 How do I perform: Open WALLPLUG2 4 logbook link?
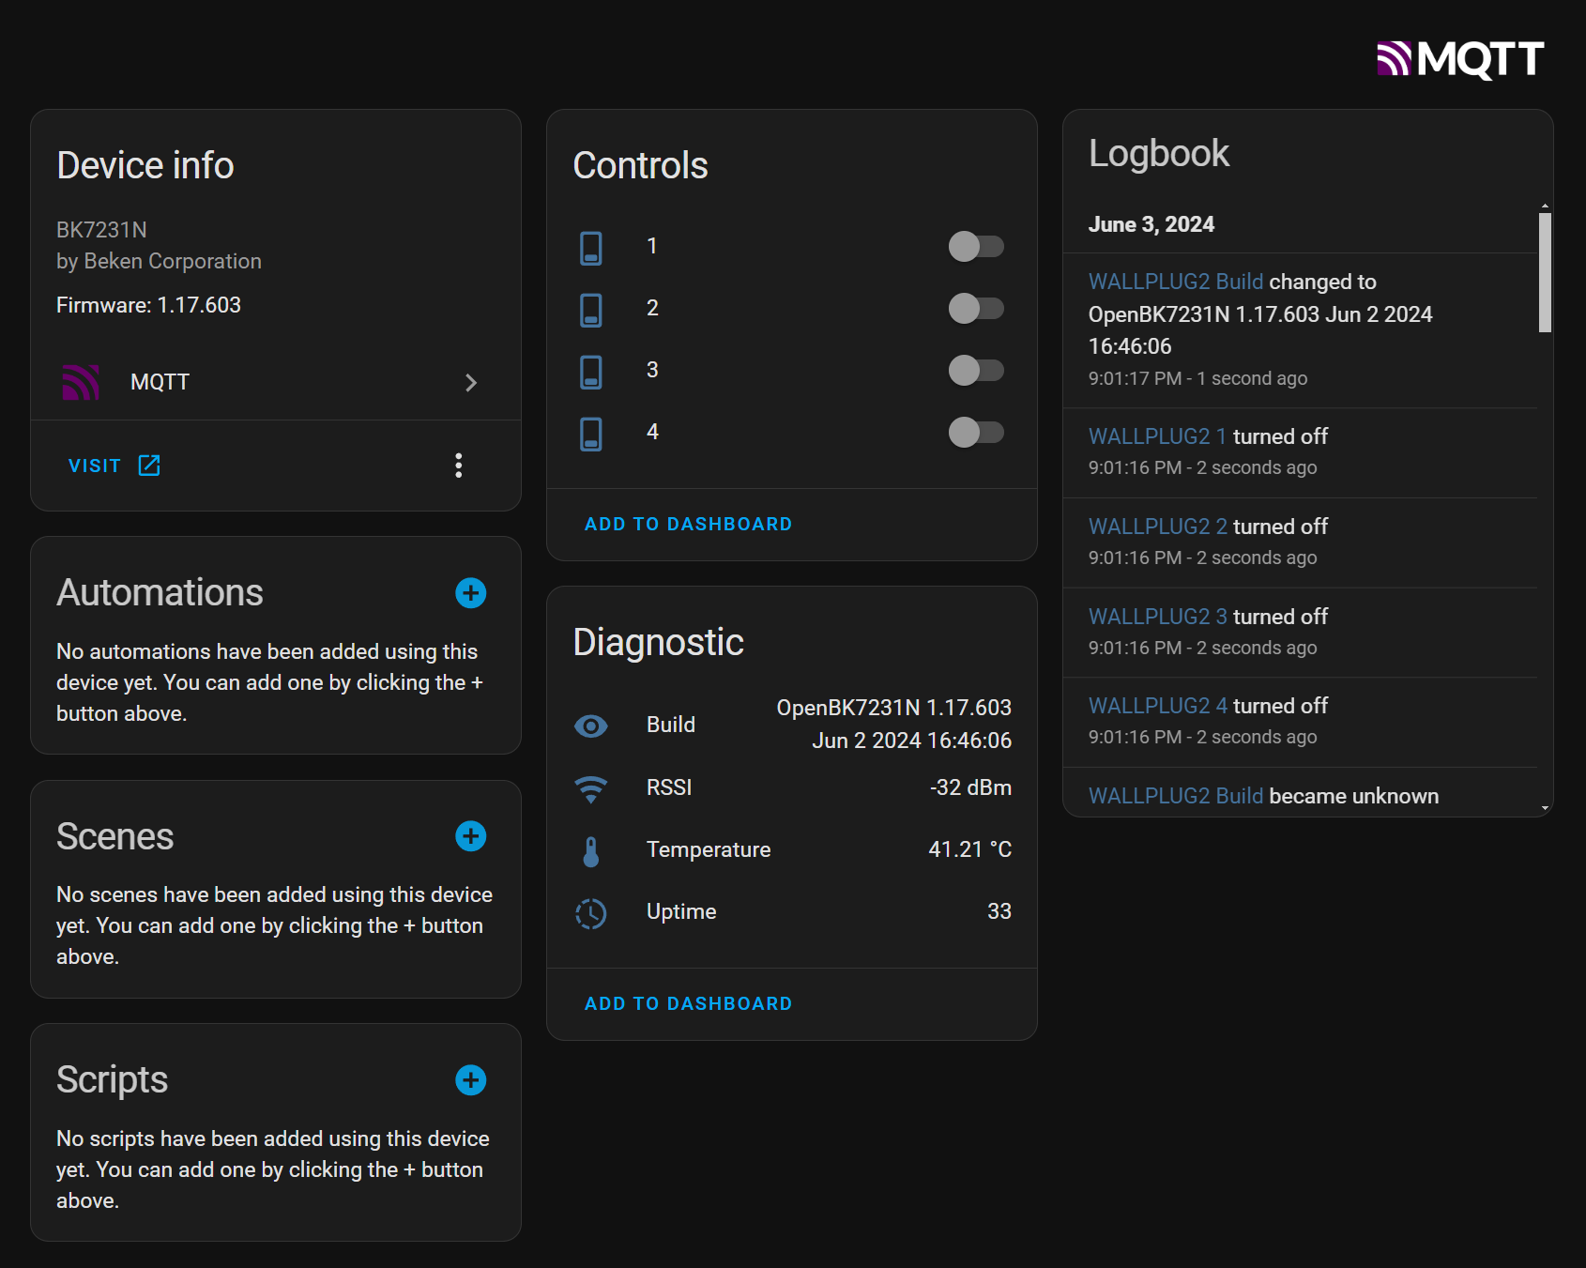coord(1157,706)
